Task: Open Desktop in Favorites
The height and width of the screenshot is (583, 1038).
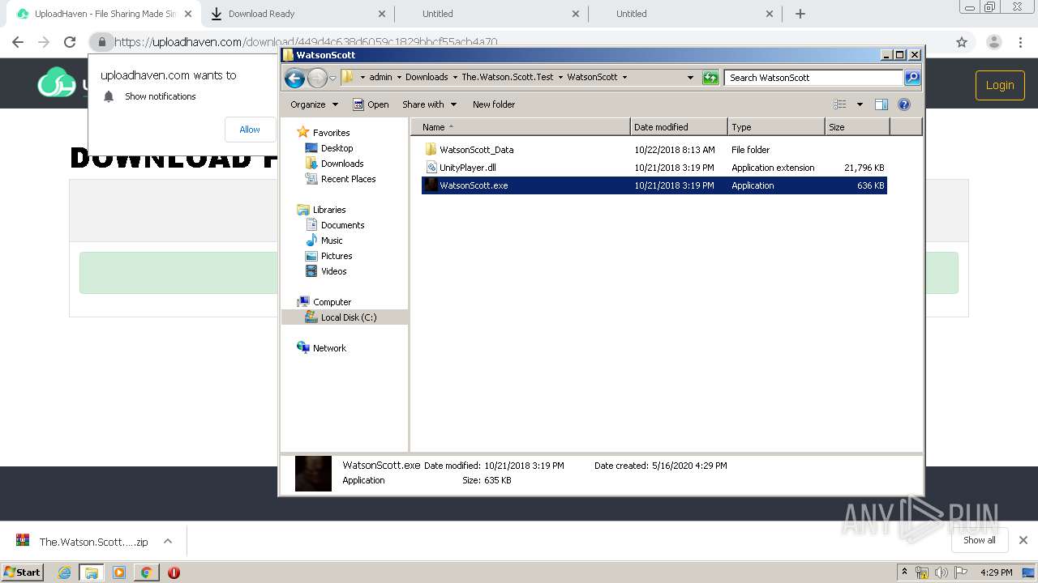Action: (x=337, y=148)
